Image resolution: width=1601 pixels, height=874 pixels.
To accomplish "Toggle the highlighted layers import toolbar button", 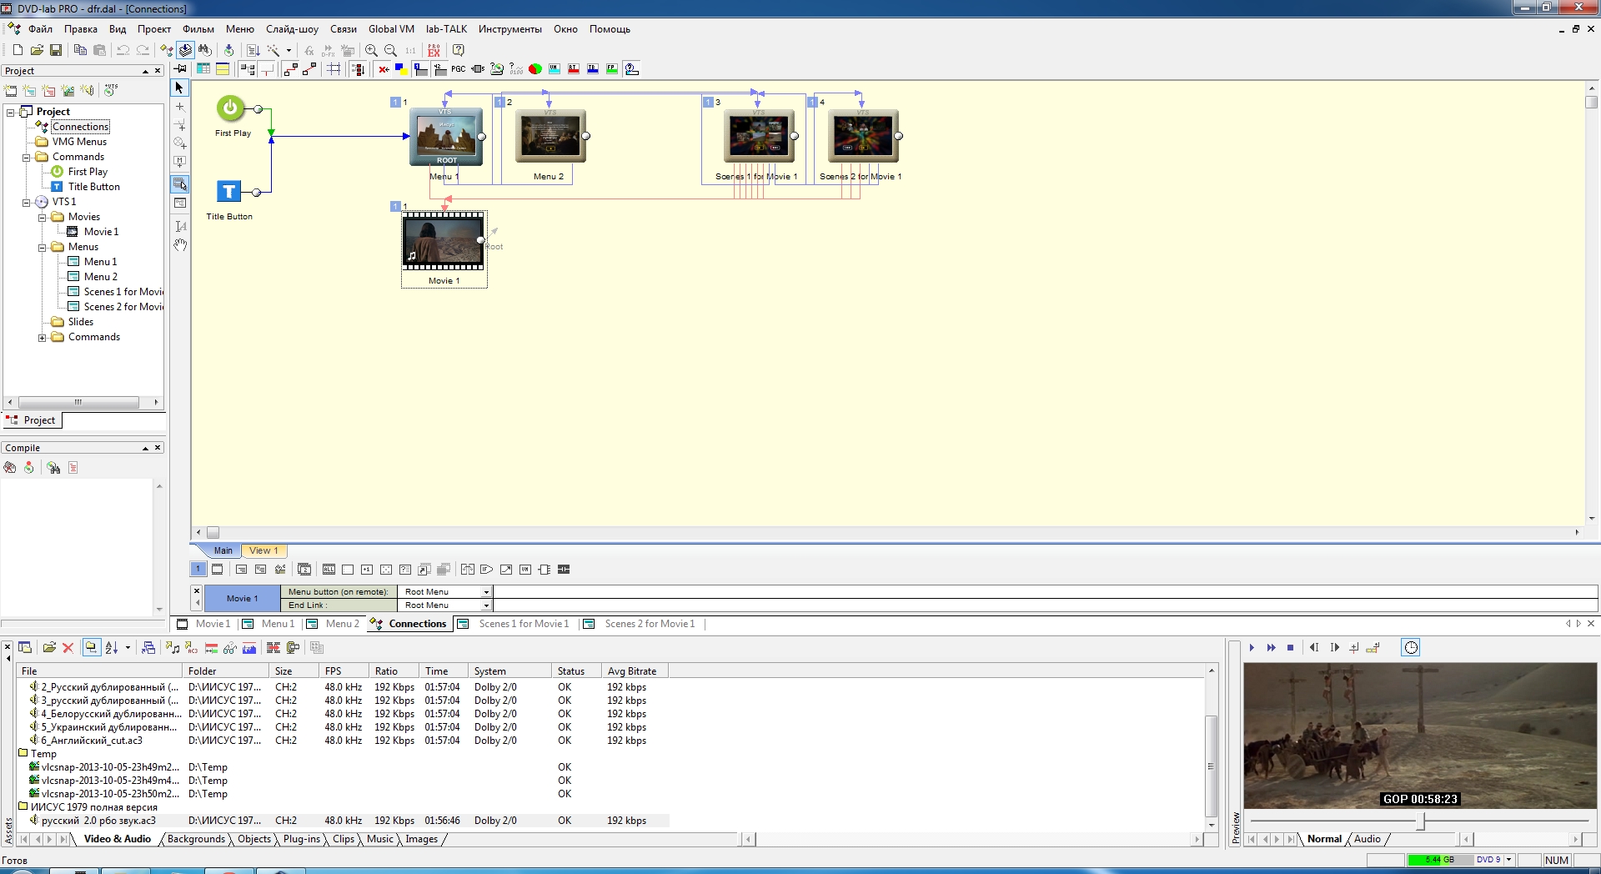I will coord(185,50).
